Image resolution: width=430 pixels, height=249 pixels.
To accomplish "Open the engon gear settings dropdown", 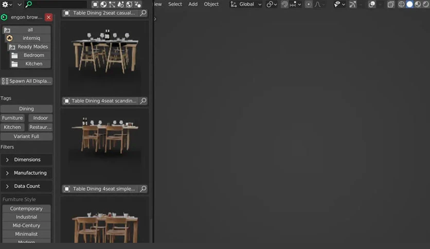I will click(7, 5).
